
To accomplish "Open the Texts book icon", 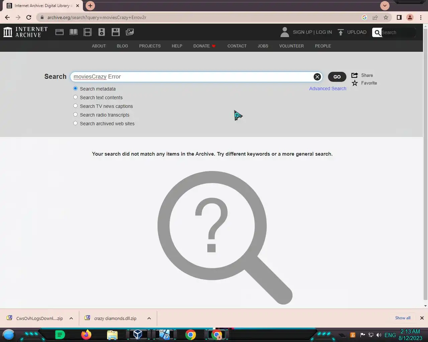I will point(74,32).
